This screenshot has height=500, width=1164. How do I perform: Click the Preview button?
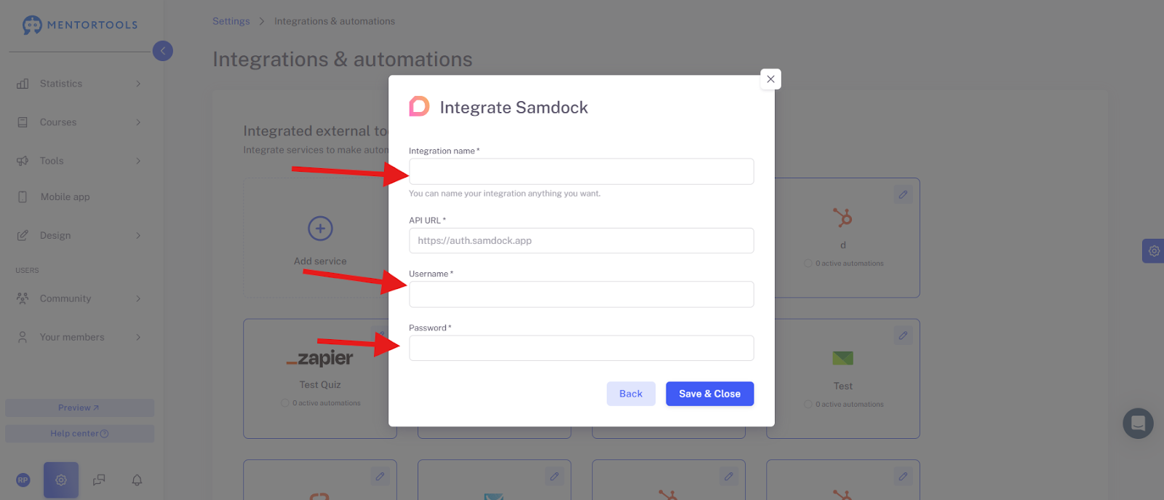coord(79,408)
